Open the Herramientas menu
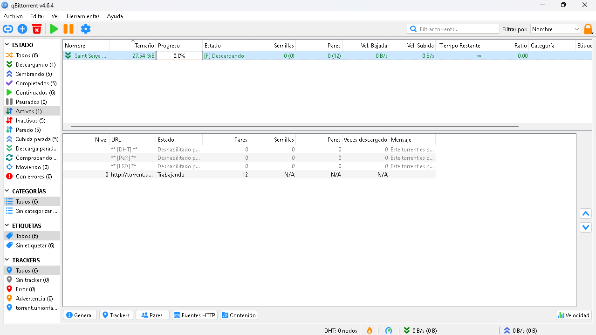This screenshot has height=335, width=596. coord(83,16)
